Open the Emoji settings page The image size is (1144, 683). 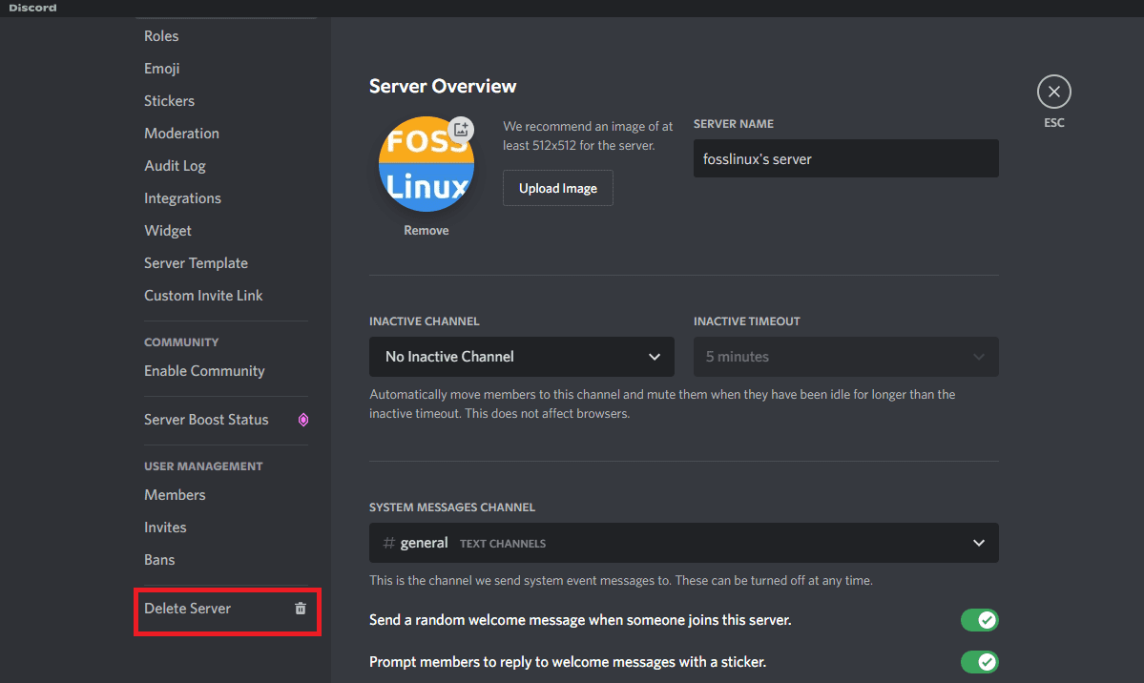point(162,69)
